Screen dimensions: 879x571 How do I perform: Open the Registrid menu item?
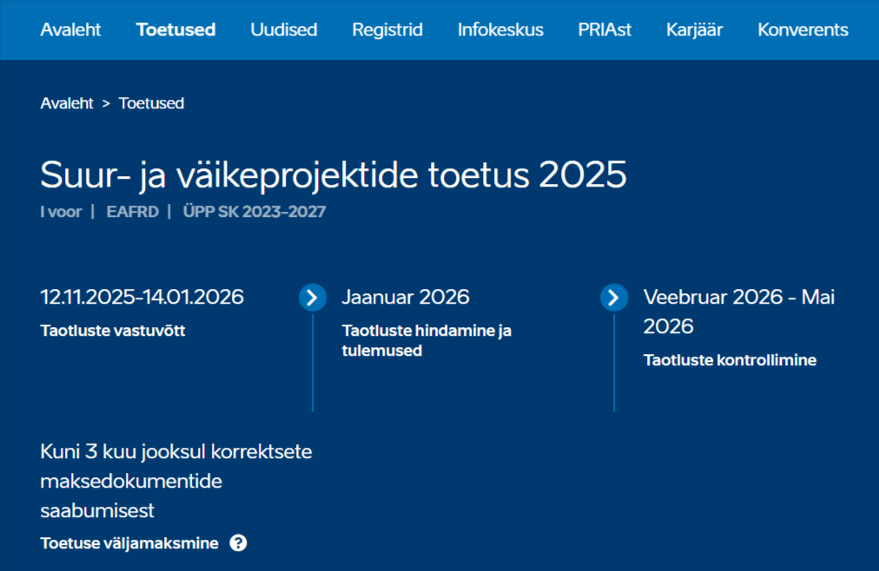click(x=387, y=30)
